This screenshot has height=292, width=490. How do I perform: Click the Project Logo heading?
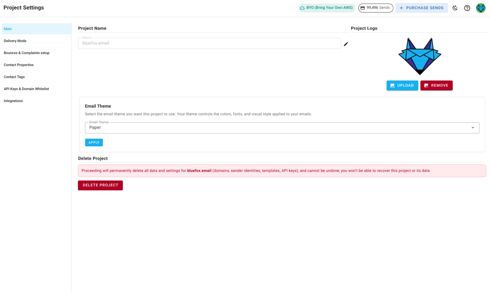pos(364,28)
